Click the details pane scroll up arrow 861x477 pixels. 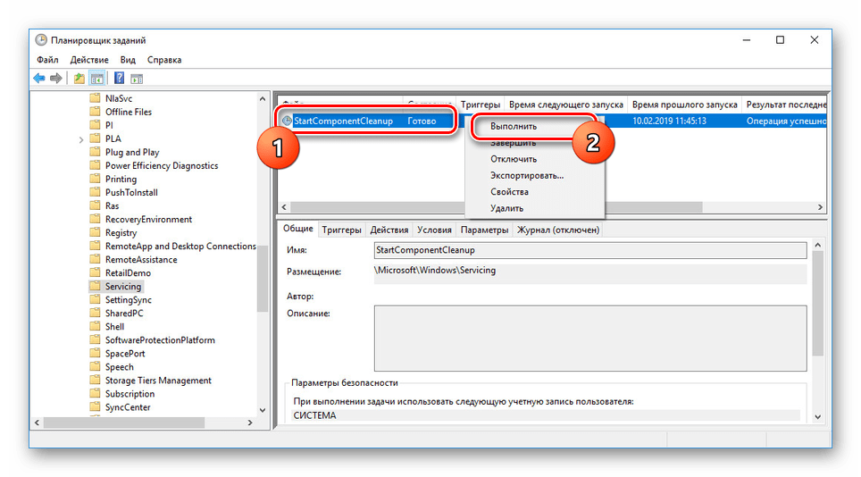click(817, 245)
